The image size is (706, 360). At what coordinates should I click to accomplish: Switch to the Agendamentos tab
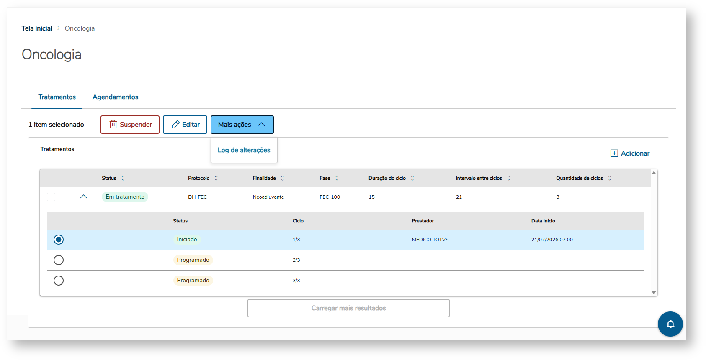pos(115,97)
